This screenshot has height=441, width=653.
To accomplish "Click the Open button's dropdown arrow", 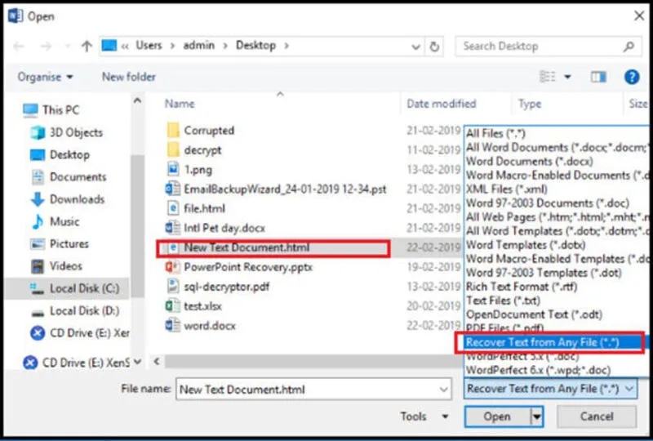I will click(536, 416).
